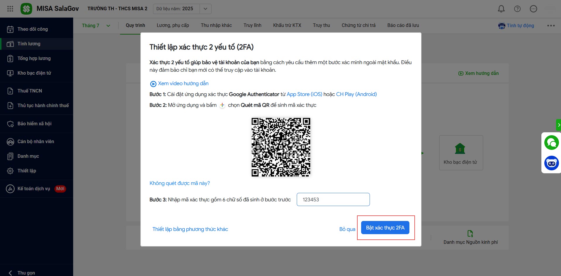Click Tính tự động robot icon

(x=502, y=26)
